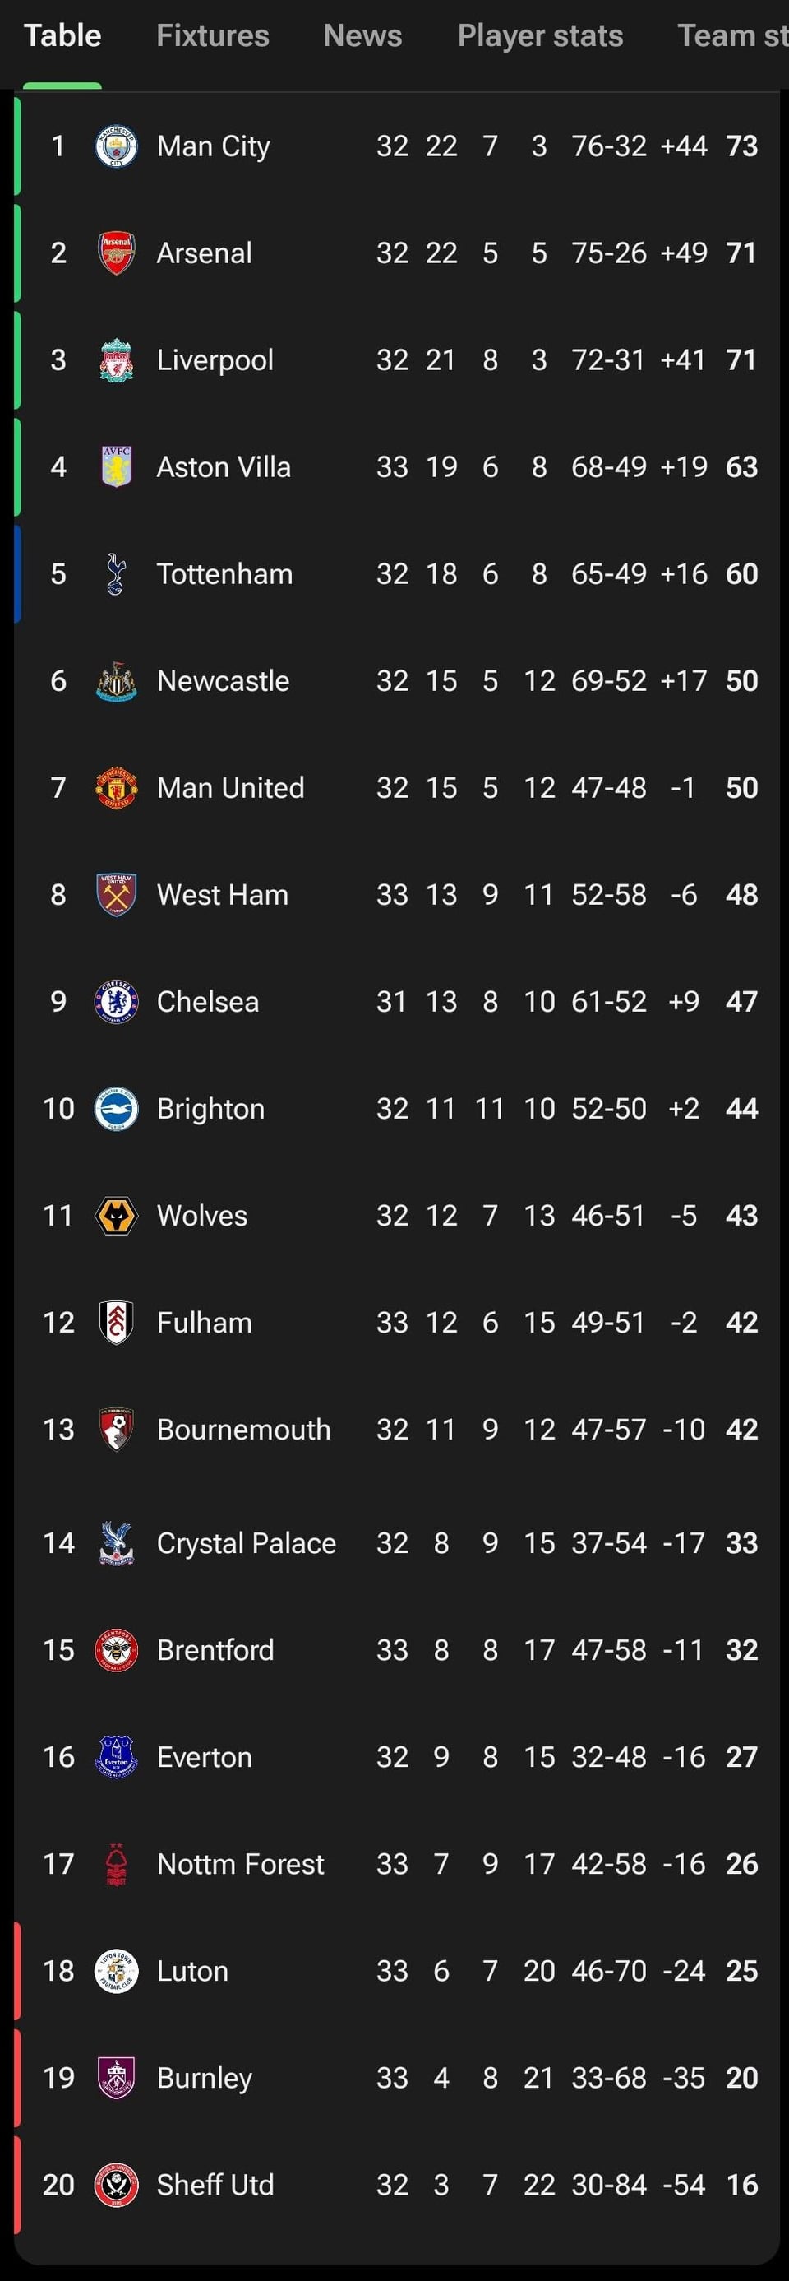Switch to the Fixtures tab

212,35
